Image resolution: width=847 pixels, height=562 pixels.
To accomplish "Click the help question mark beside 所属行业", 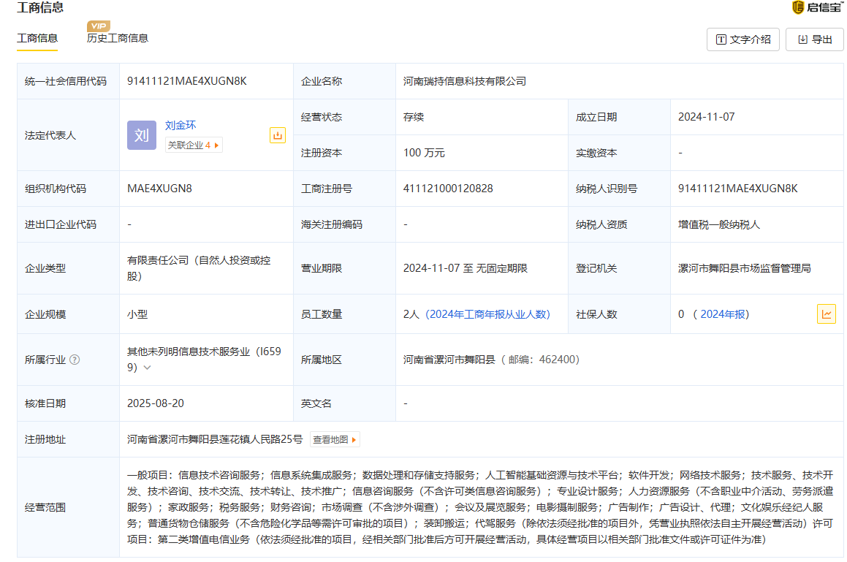I will (75, 360).
